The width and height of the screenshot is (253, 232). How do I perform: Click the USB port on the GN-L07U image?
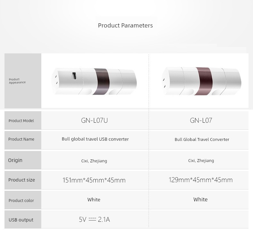pos(74,76)
